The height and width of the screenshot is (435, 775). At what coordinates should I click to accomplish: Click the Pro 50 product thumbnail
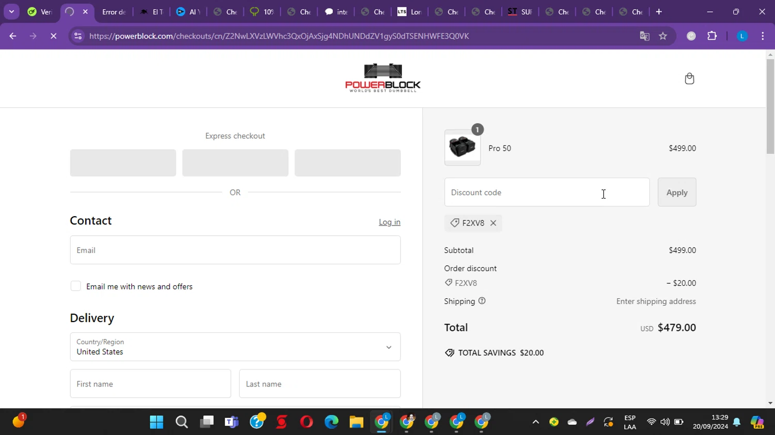462,148
